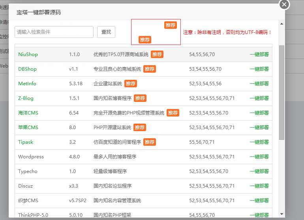The height and width of the screenshot is (220, 304).
Task: Click version 4.8.0 in Wordpress row
Action: pyautogui.click(x=75, y=157)
